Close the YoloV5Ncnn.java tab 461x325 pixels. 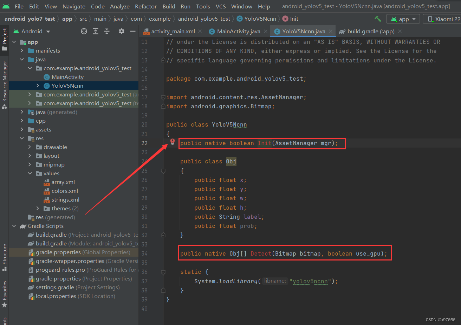331,31
